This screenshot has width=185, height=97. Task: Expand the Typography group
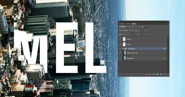(123, 48)
